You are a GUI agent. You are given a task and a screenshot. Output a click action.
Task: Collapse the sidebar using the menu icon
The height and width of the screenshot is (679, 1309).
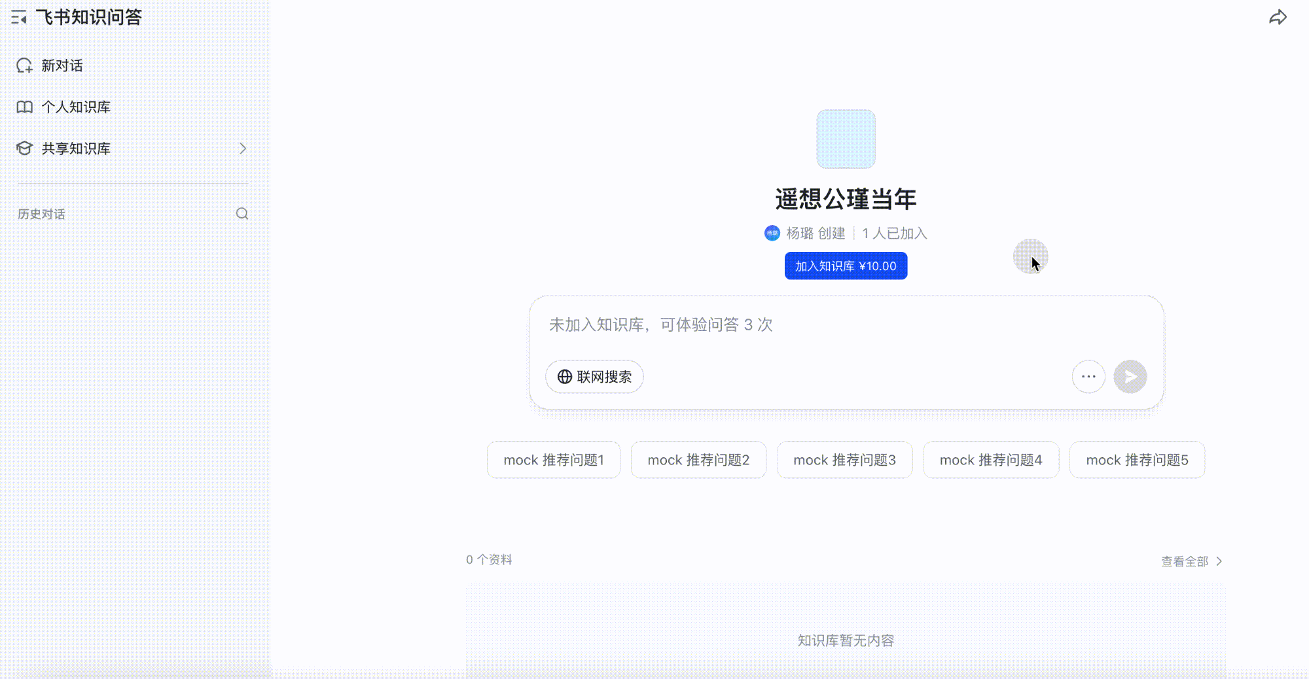[x=19, y=18]
